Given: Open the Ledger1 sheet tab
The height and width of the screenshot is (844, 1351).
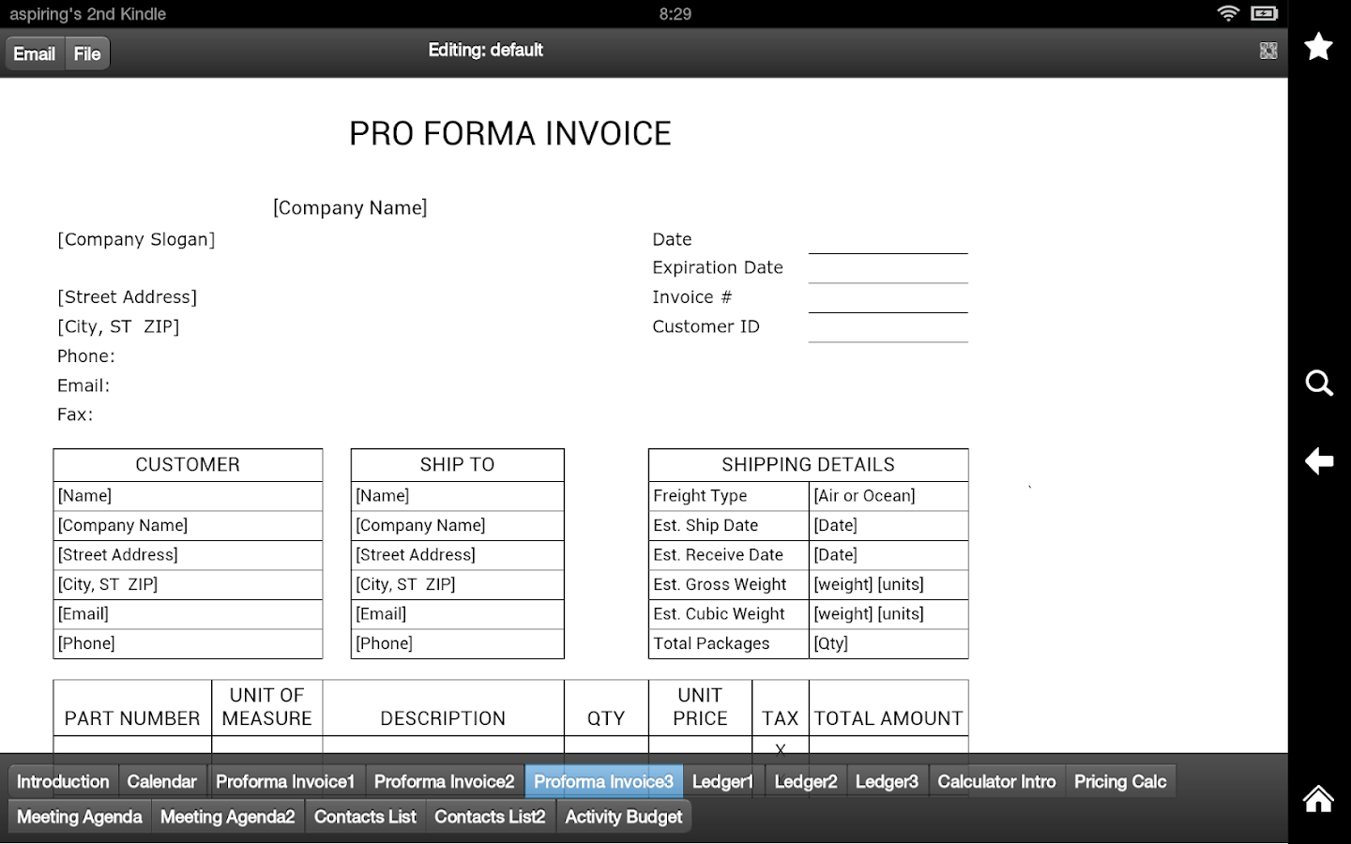Looking at the screenshot, I should (723, 781).
